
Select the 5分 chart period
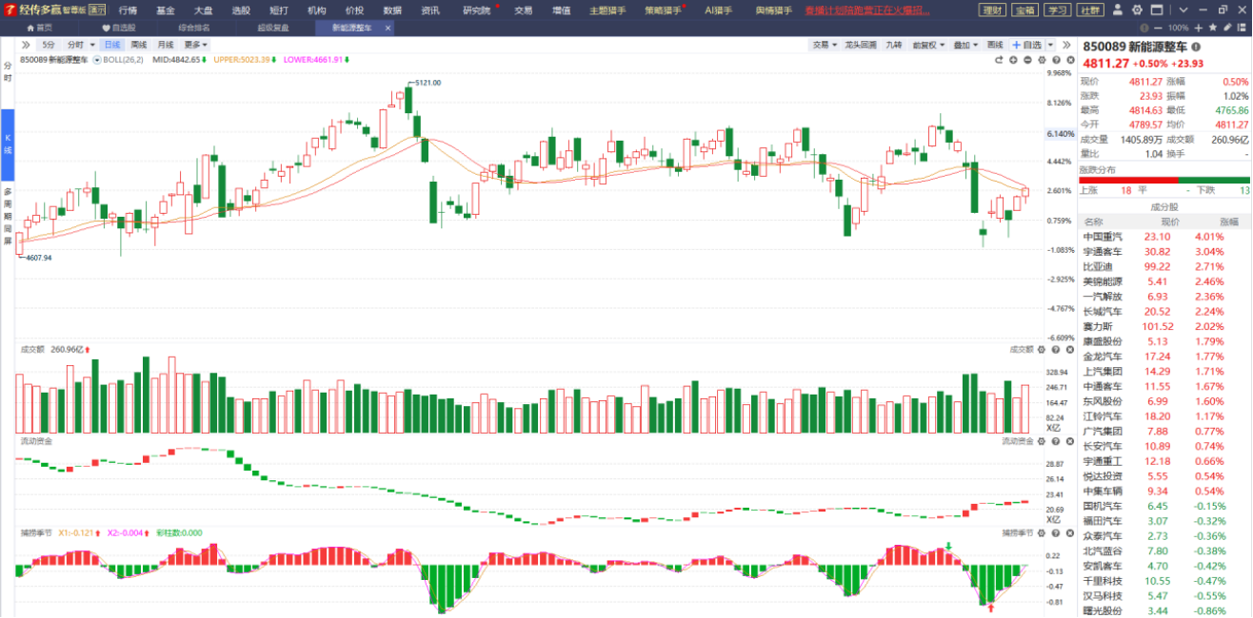(49, 45)
